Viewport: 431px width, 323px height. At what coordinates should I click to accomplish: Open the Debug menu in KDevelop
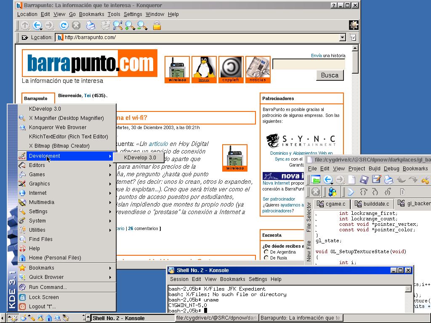[391, 169]
